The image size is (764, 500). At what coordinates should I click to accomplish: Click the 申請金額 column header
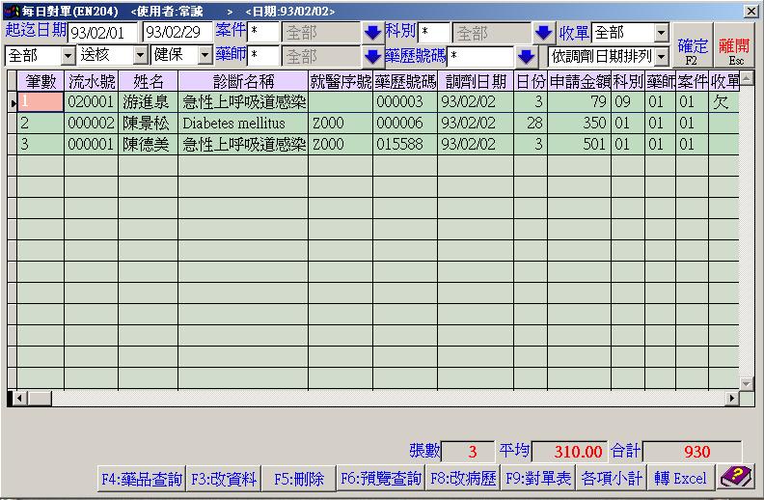[x=579, y=81]
